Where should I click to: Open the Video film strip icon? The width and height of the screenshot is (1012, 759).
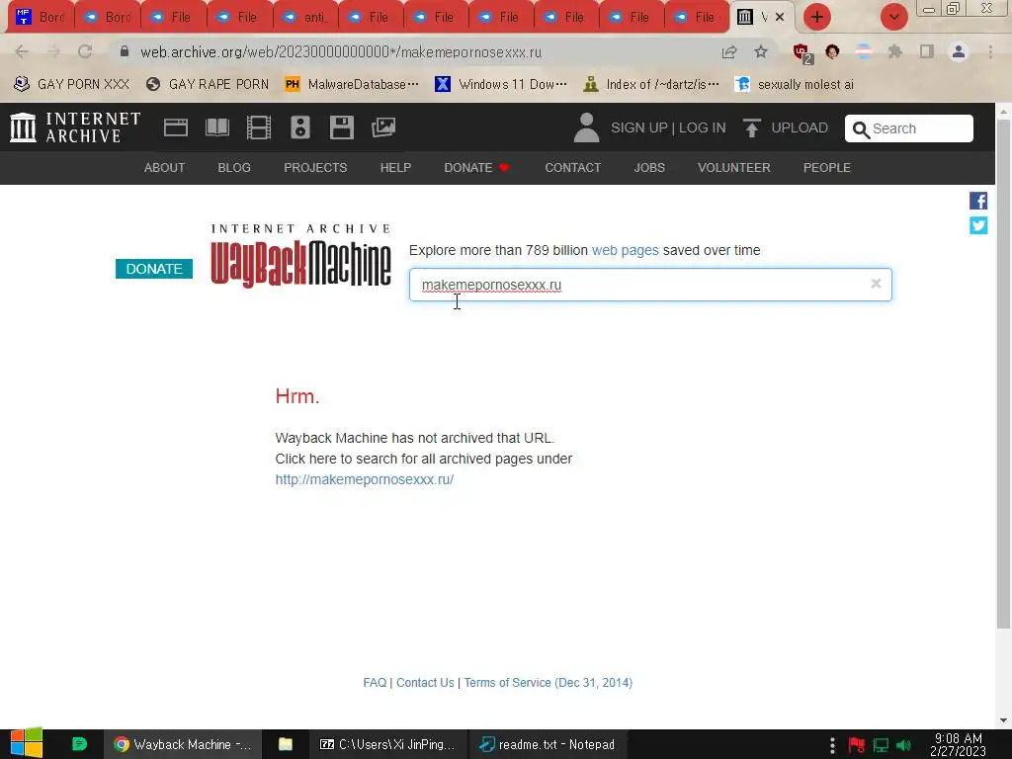tap(259, 127)
